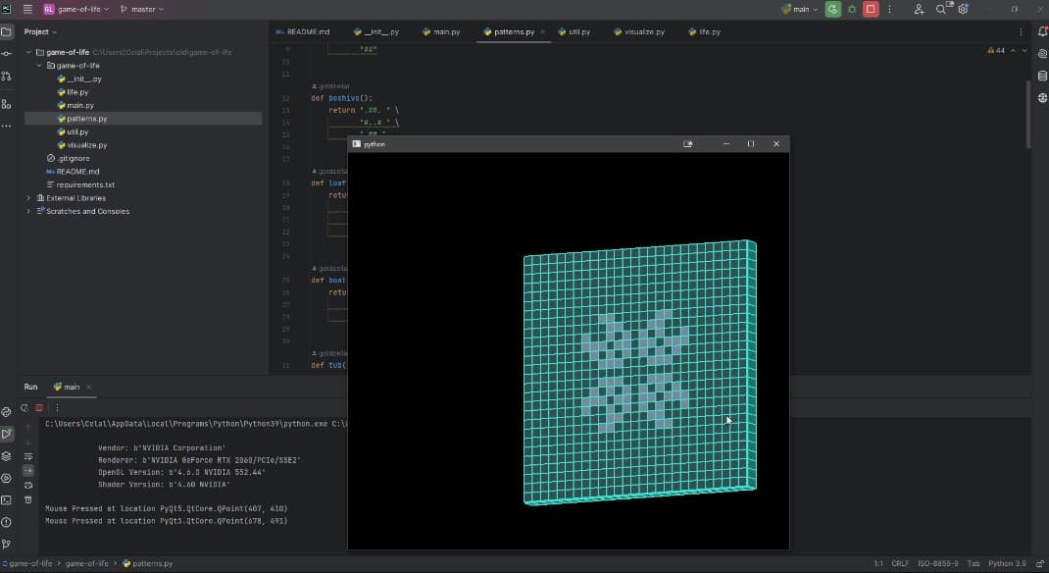The height and width of the screenshot is (573, 1049).
Task: Toggle soft-wrap in the Run console
Action: point(27,456)
